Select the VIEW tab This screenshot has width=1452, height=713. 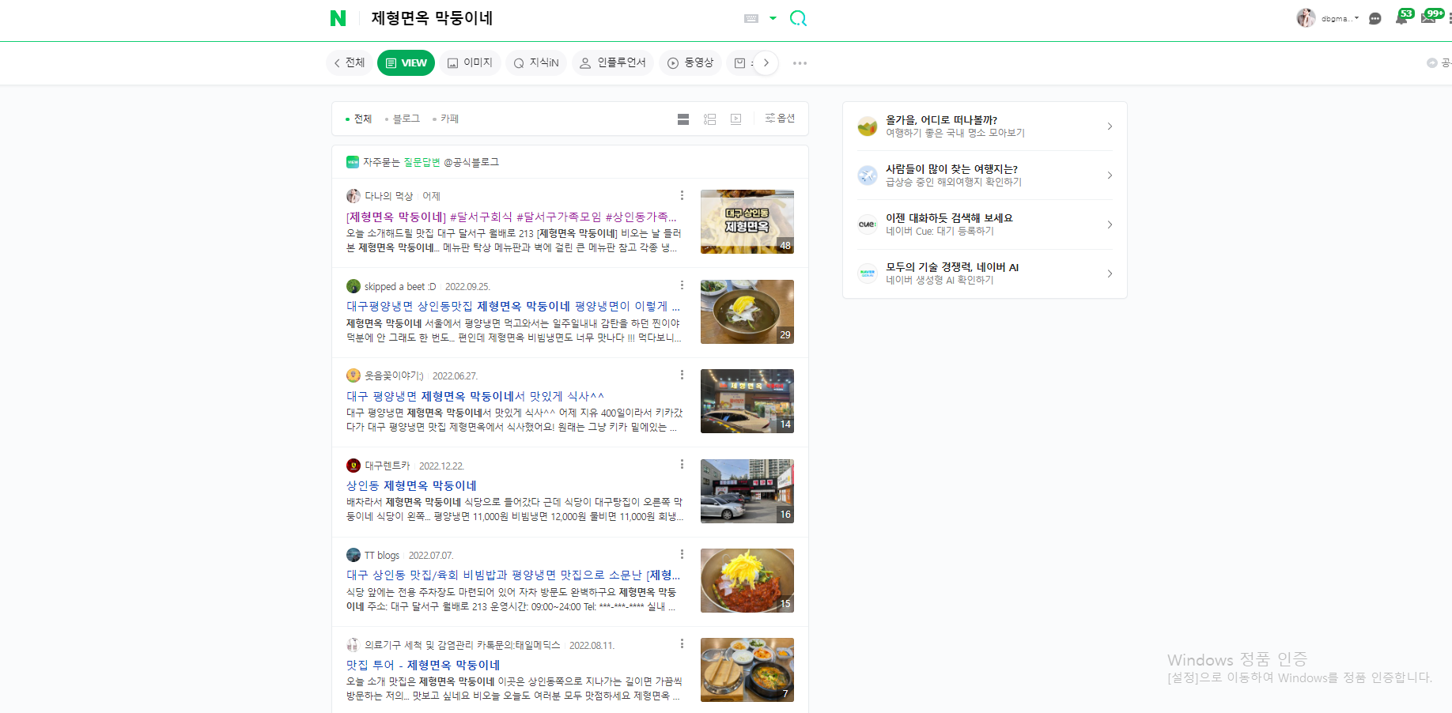(x=406, y=62)
